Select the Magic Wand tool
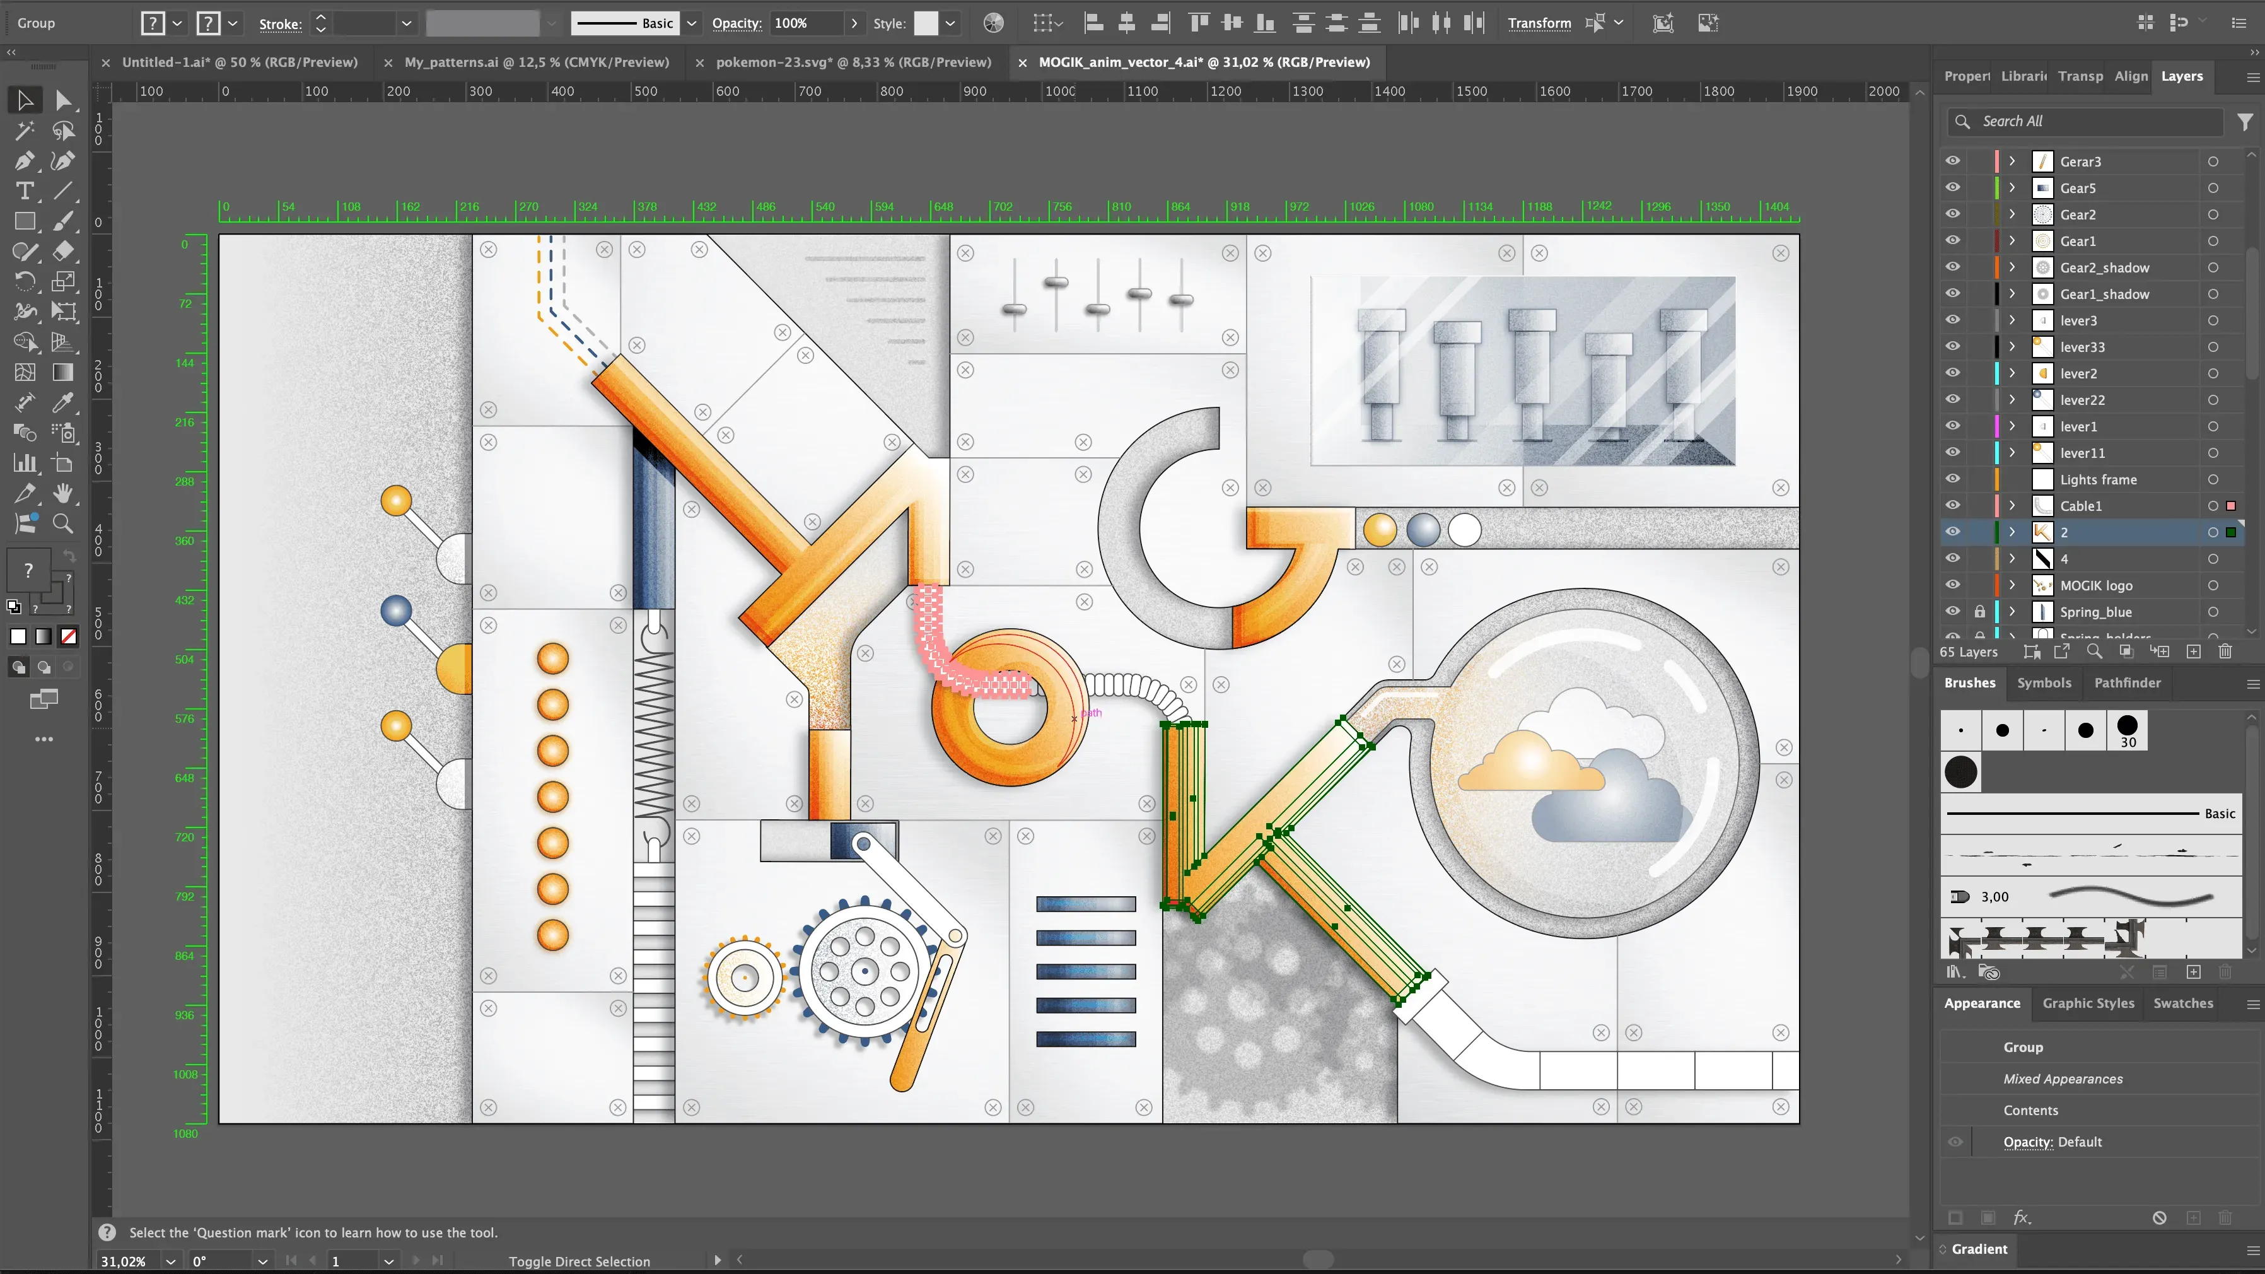Image resolution: width=2265 pixels, height=1274 pixels. (25, 131)
